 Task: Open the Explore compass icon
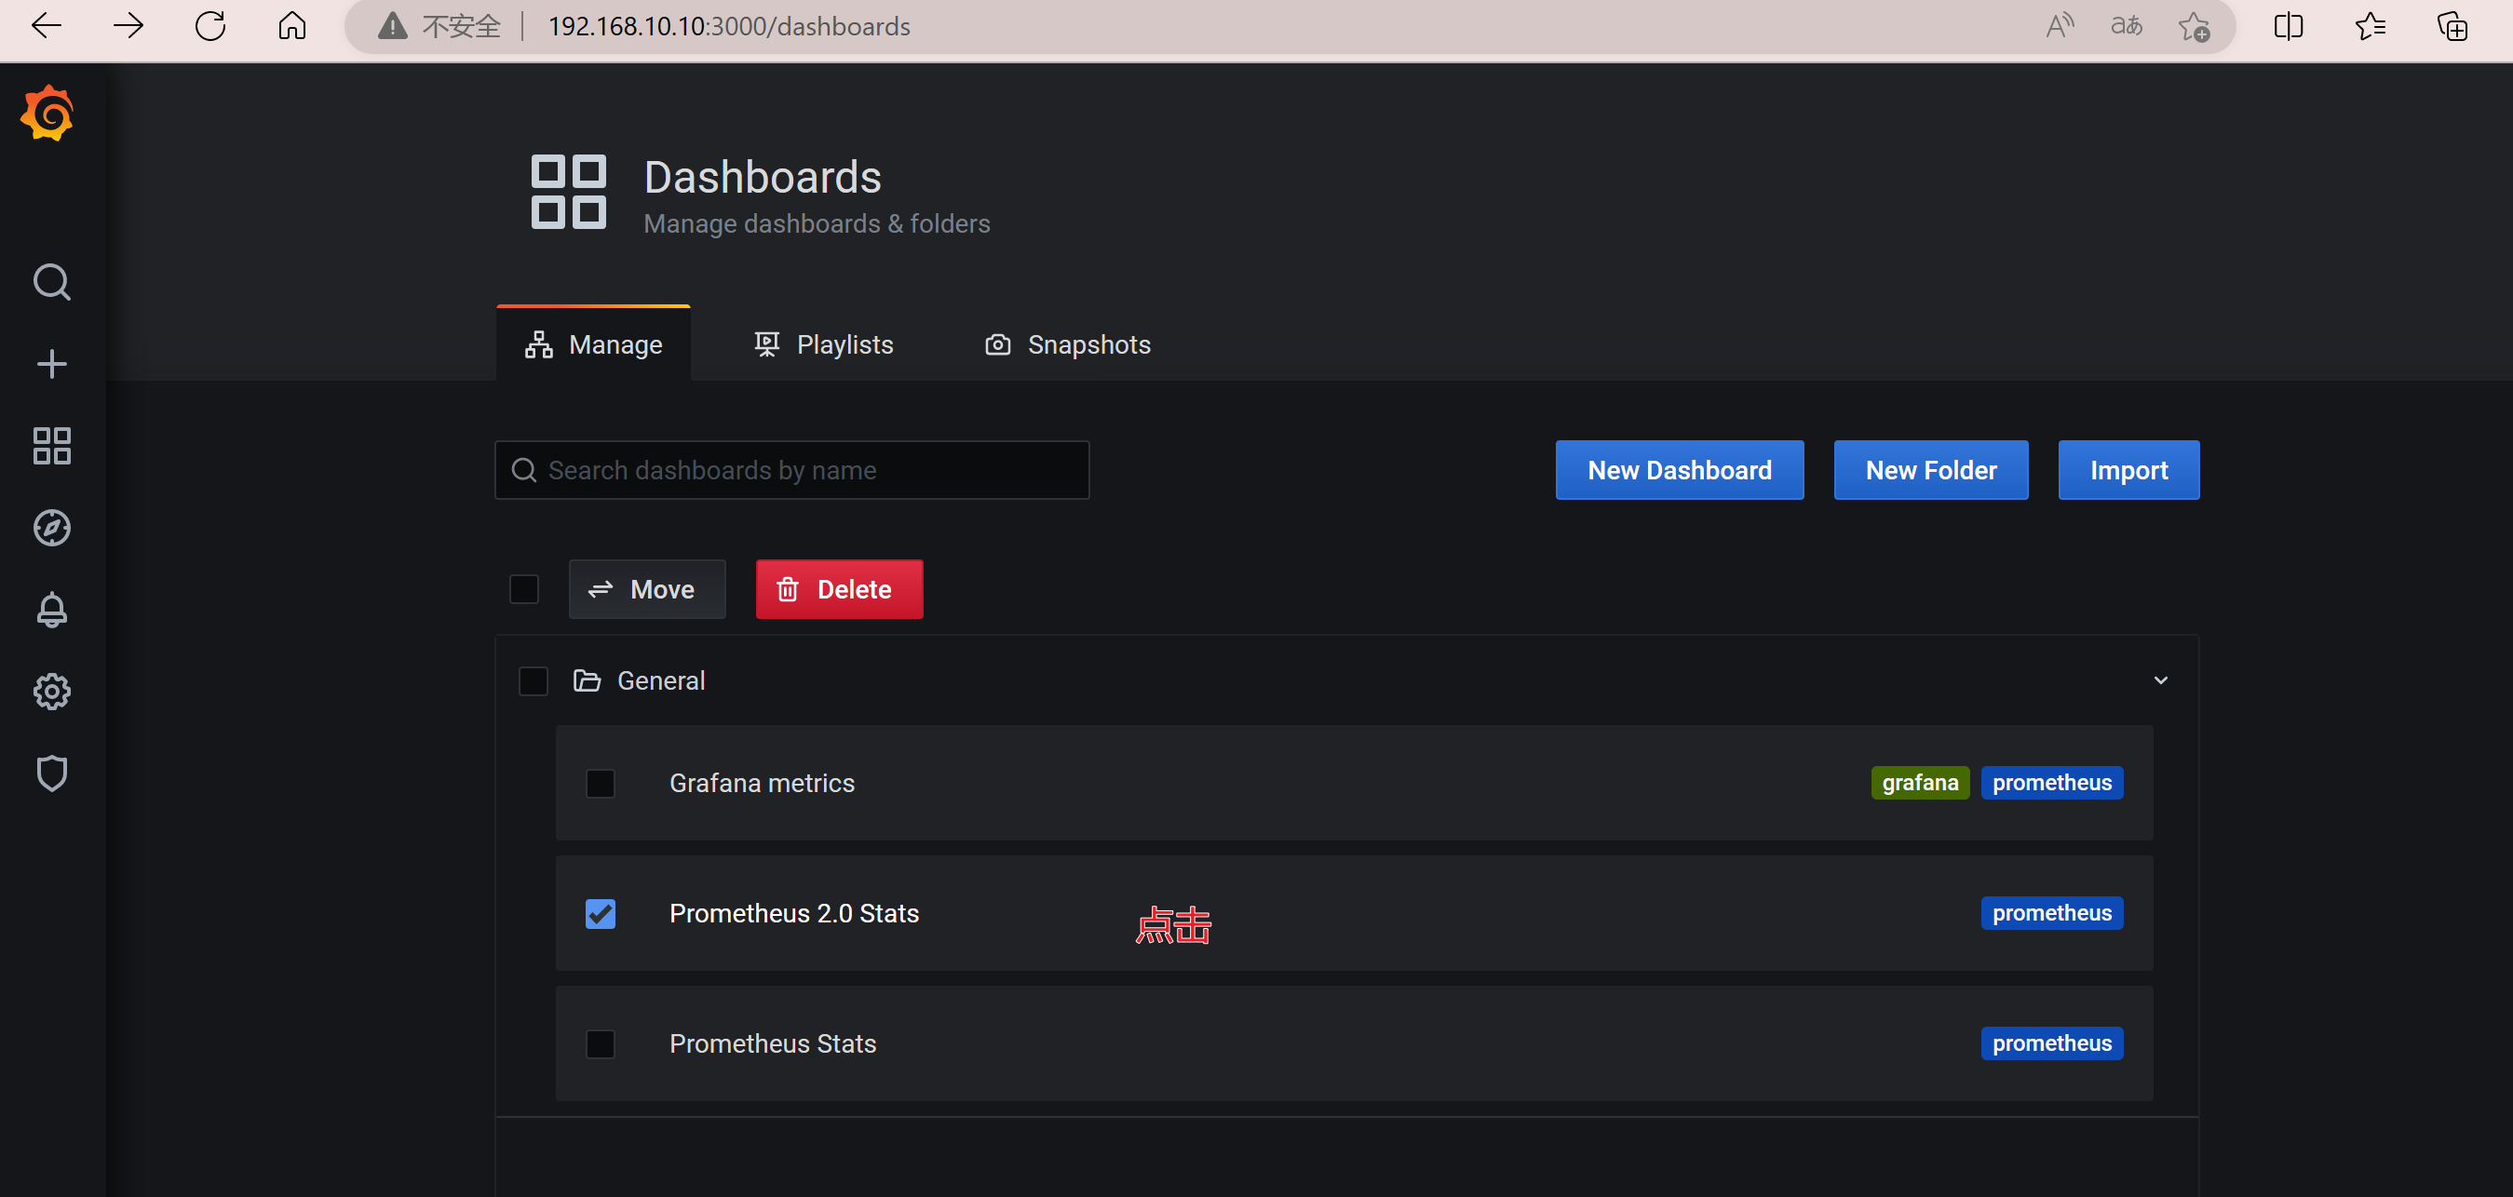(52, 528)
